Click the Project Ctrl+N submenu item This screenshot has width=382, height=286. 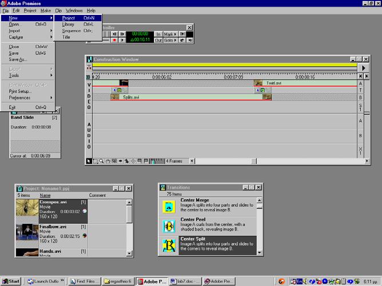(78, 18)
